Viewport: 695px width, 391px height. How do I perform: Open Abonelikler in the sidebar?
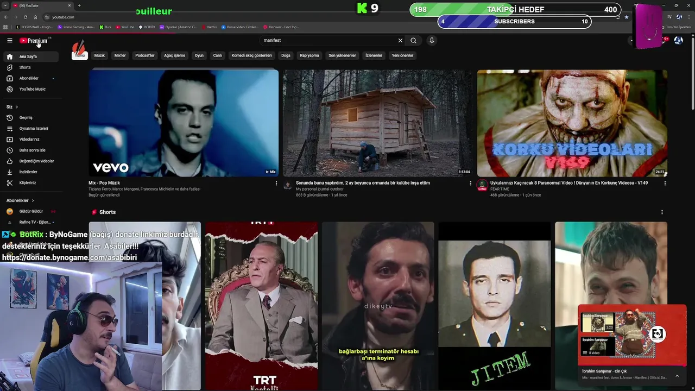31,78
